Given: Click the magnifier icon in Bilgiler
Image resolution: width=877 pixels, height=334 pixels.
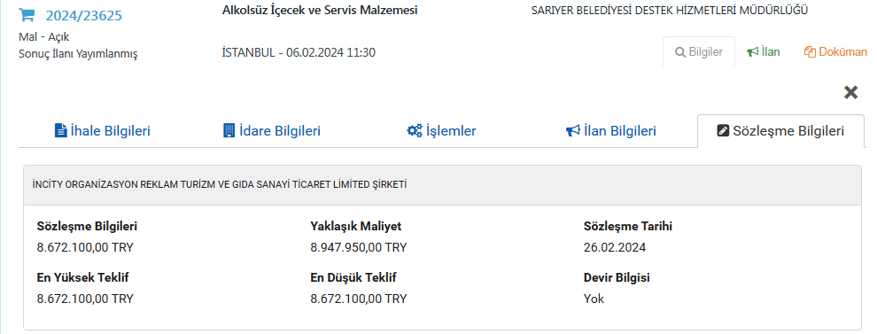Looking at the screenshot, I should tap(680, 52).
